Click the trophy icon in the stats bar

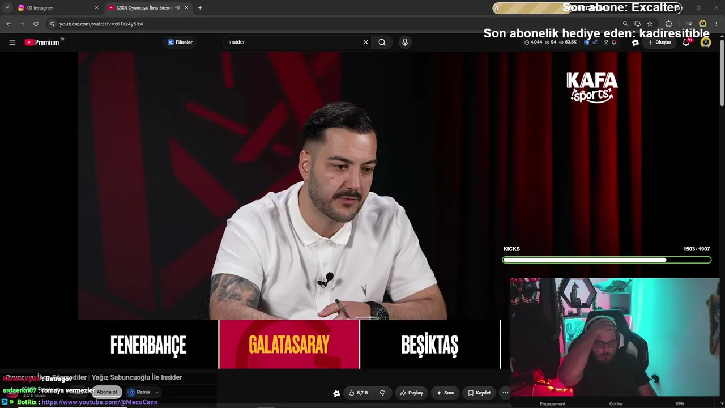point(606,42)
